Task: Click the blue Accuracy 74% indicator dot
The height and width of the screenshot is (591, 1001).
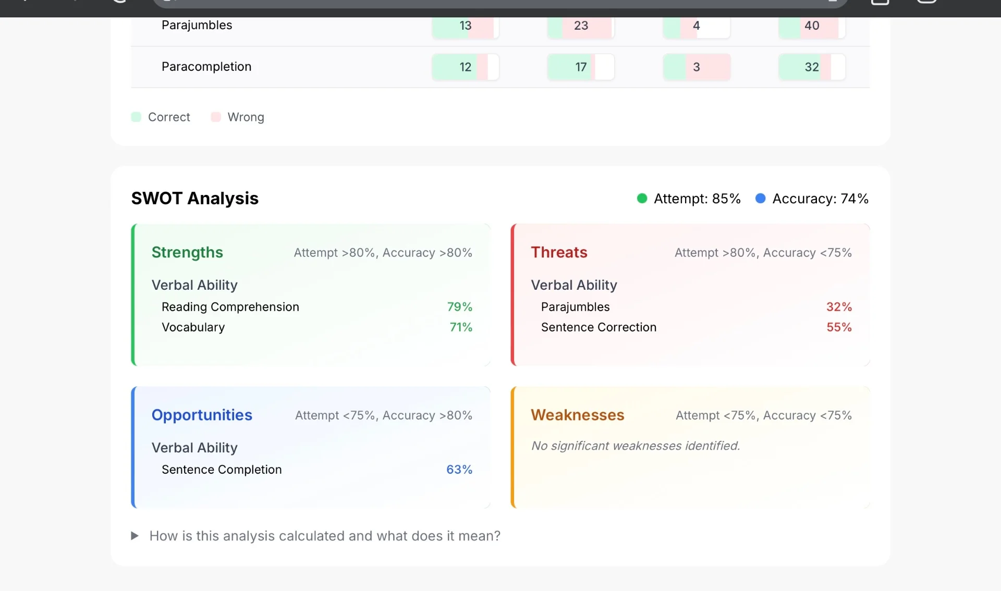Action: click(760, 199)
